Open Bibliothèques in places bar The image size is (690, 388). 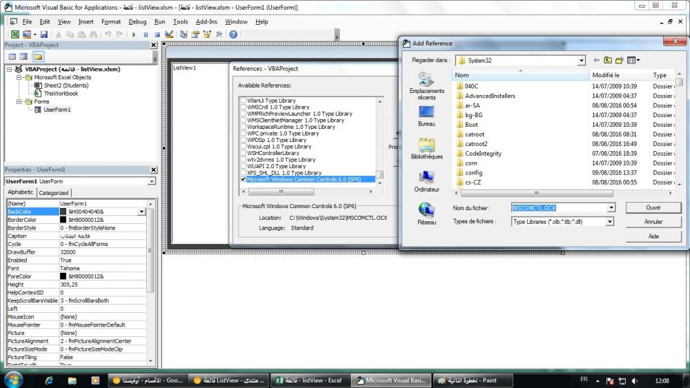click(426, 149)
